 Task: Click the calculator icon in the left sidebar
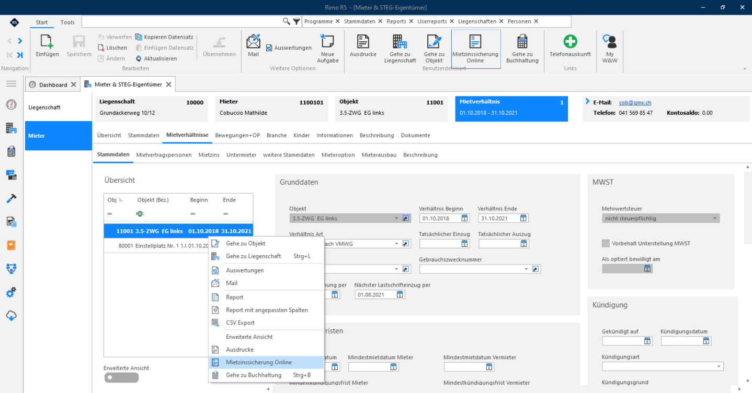click(11, 151)
